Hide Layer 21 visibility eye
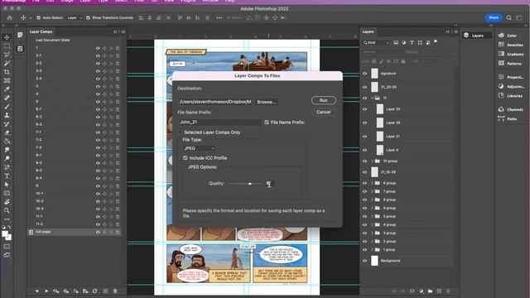 (x=364, y=136)
